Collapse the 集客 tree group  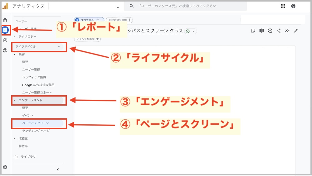pos(14,54)
